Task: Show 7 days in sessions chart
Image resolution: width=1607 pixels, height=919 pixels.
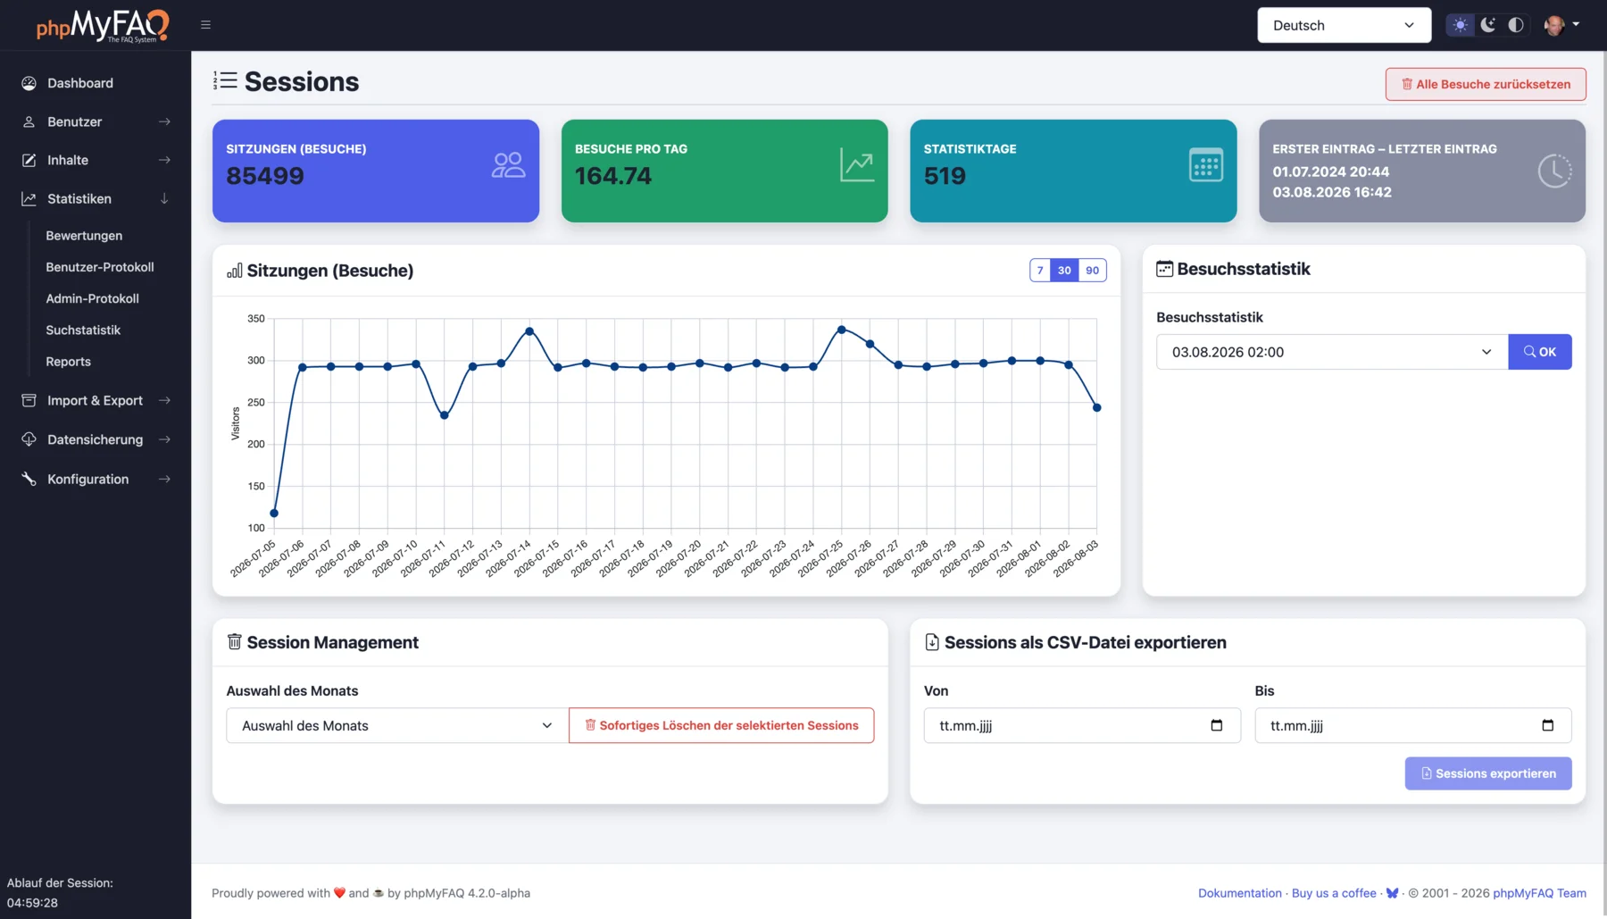Action: (x=1040, y=270)
